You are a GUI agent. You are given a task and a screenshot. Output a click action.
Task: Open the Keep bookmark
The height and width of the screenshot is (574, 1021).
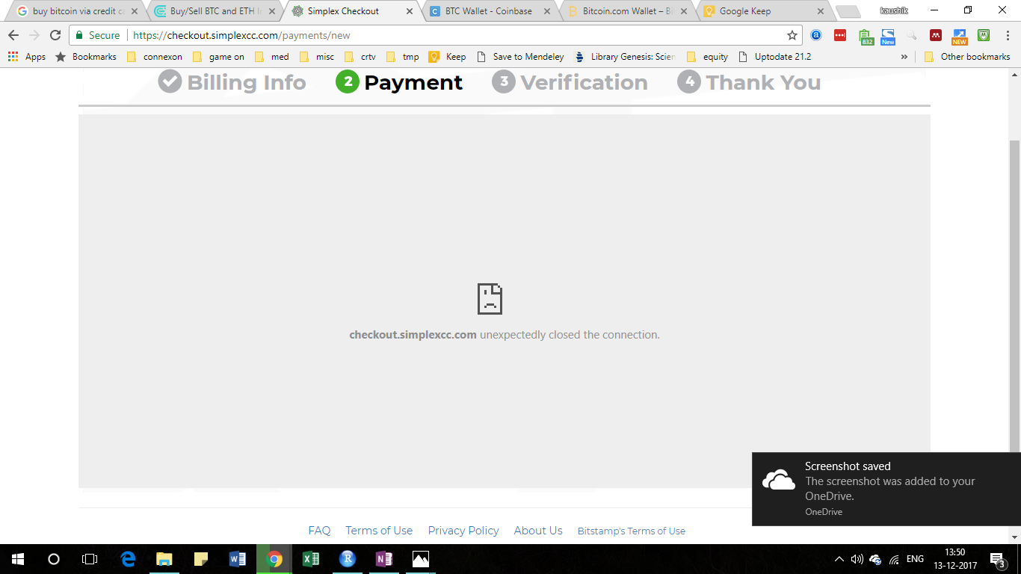[447, 57]
